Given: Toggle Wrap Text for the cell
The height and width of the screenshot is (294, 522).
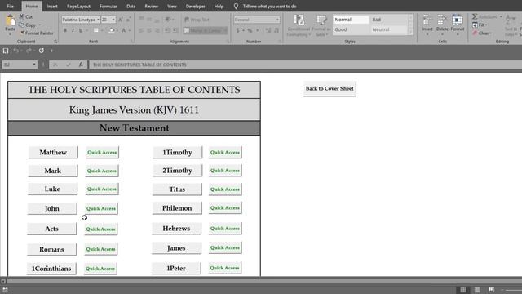Looking at the screenshot, I should (197, 20).
